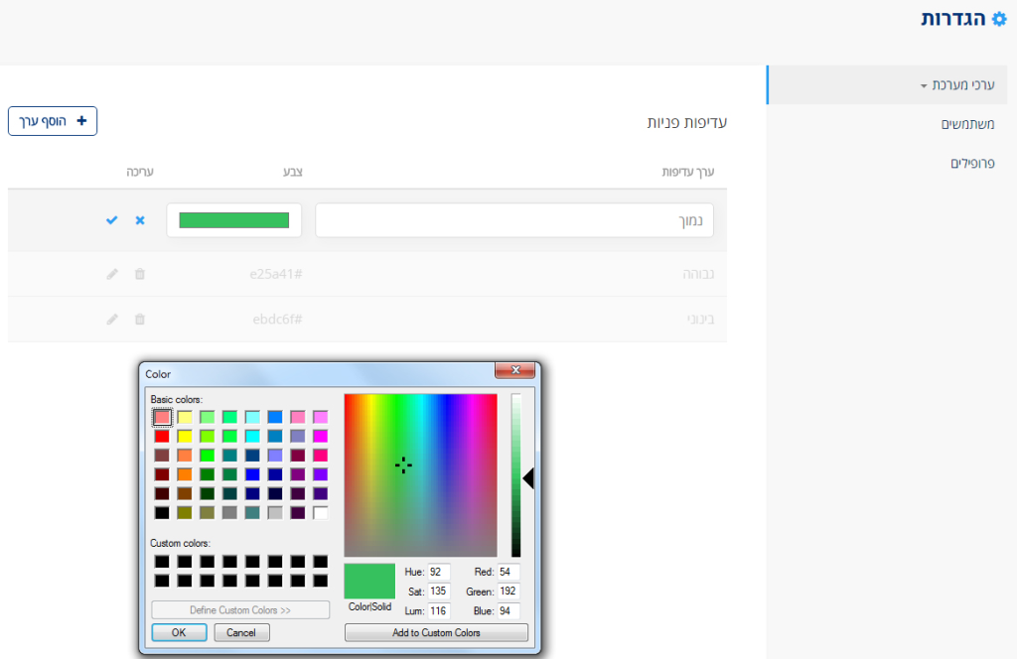
Task: Pick the black basic color swatch
Action: click(x=162, y=512)
